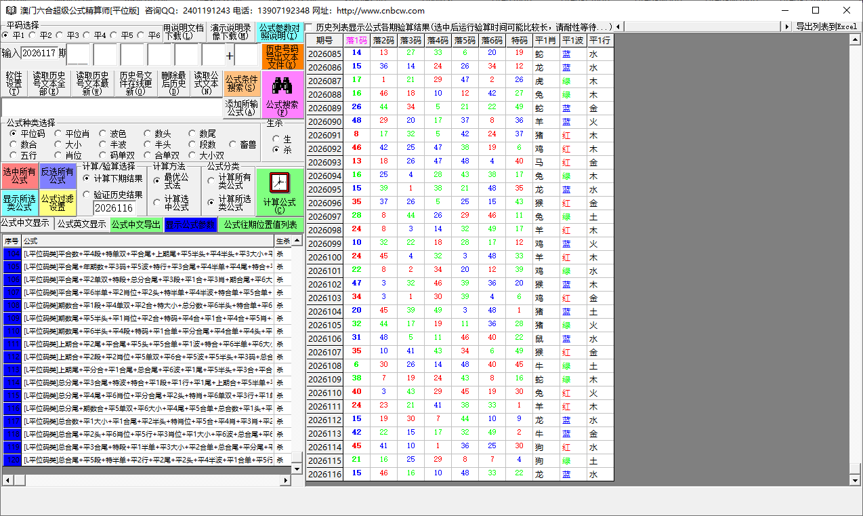Select the 波色 formula type
The width and height of the screenshot is (863, 516).
pos(102,134)
